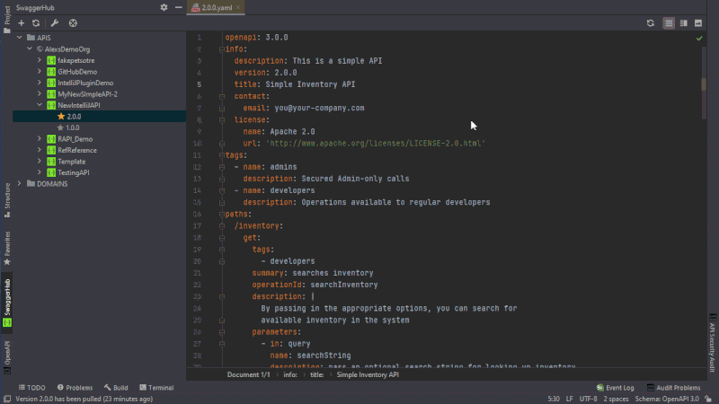Switch to editor-only view mode
Screen dimensions: 719x404
coord(669,23)
